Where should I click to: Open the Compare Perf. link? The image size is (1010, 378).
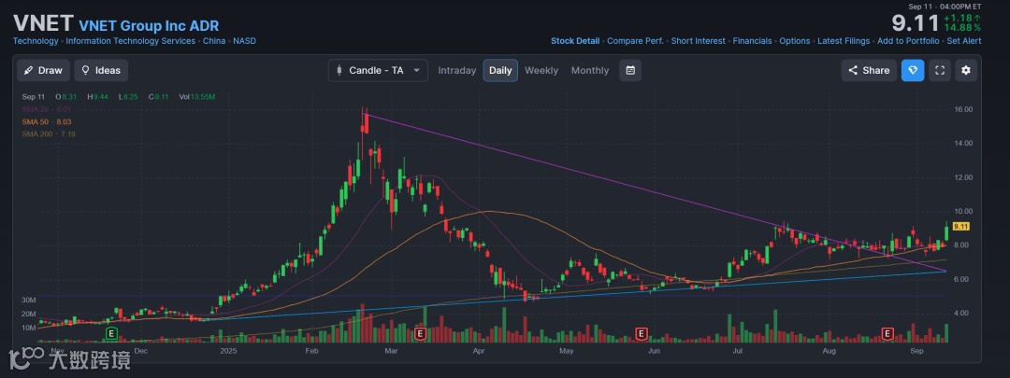(635, 41)
